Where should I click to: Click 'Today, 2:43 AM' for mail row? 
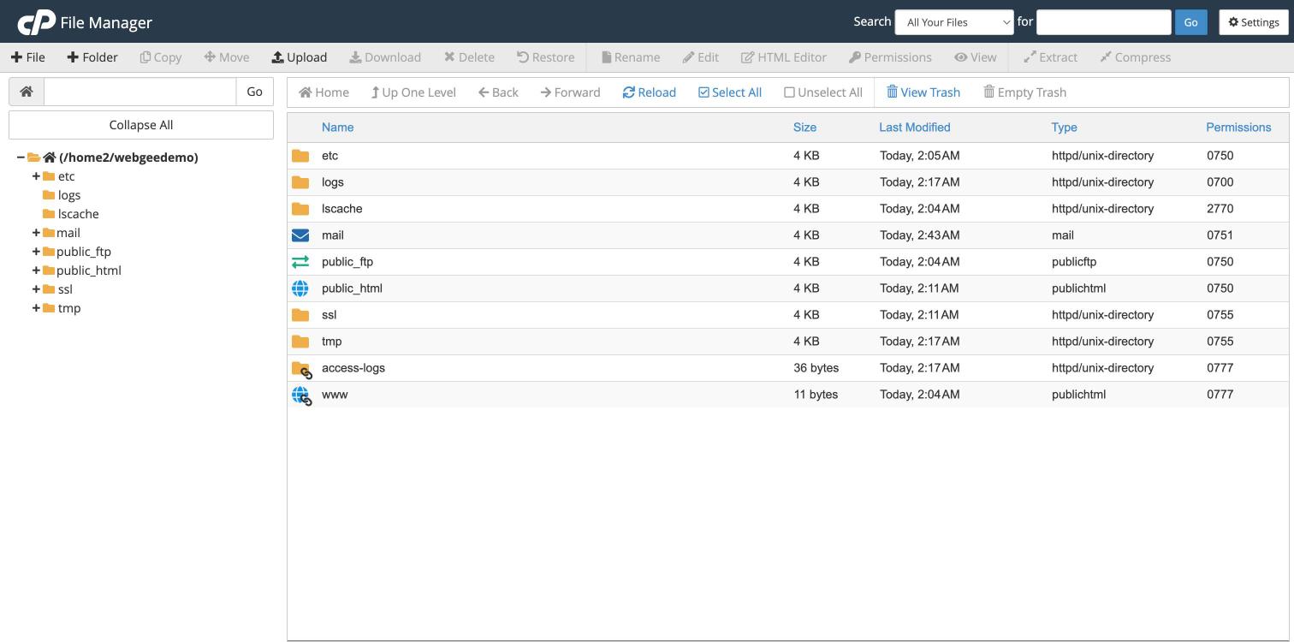tap(920, 235)
